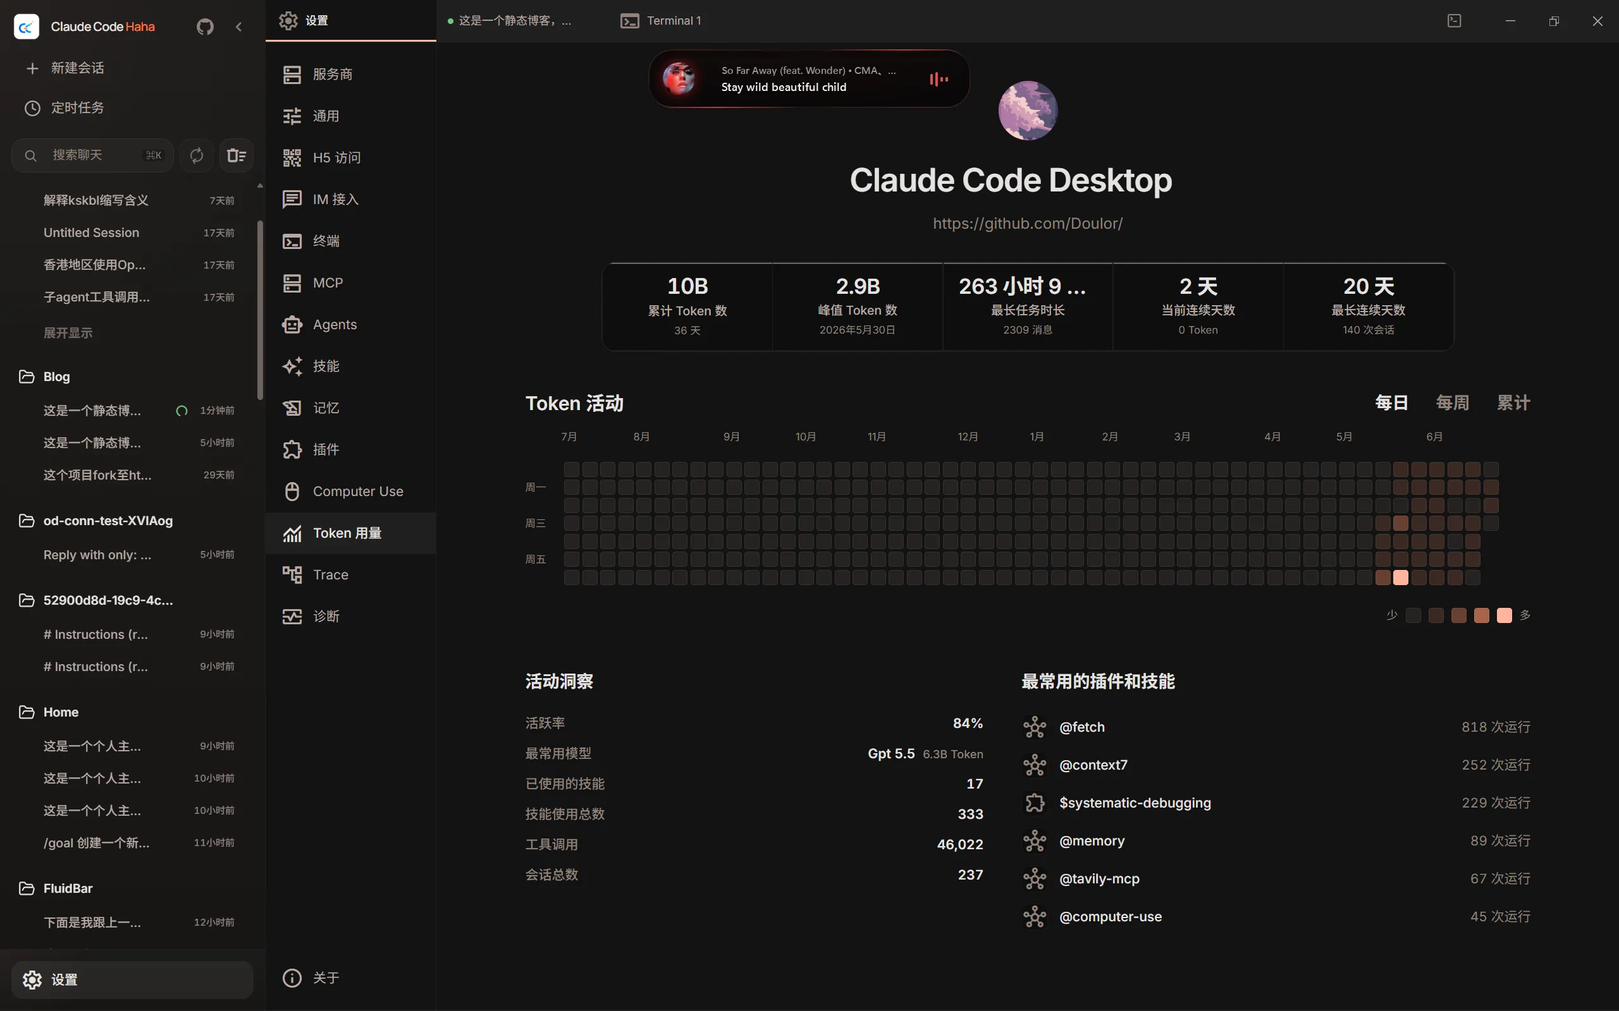Switch Token activity to 每日 view
The width and height of the screenshot is (1619, 1011).
pyautogui.click(x=1391, y=403)
